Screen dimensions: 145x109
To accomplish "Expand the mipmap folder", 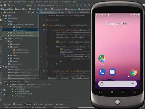I will pos(8,58).
